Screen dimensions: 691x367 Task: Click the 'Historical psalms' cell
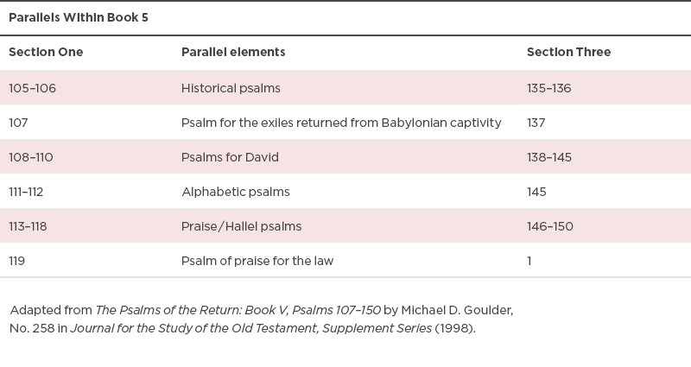coord(231,88)
